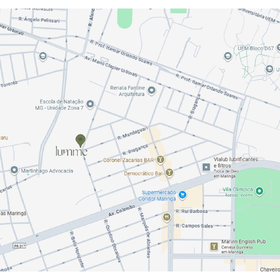Image resolution: width=280 pixels, height=280 pixels.
Task: Select the R. Mandaguari street label
Action: click(132, 133)
